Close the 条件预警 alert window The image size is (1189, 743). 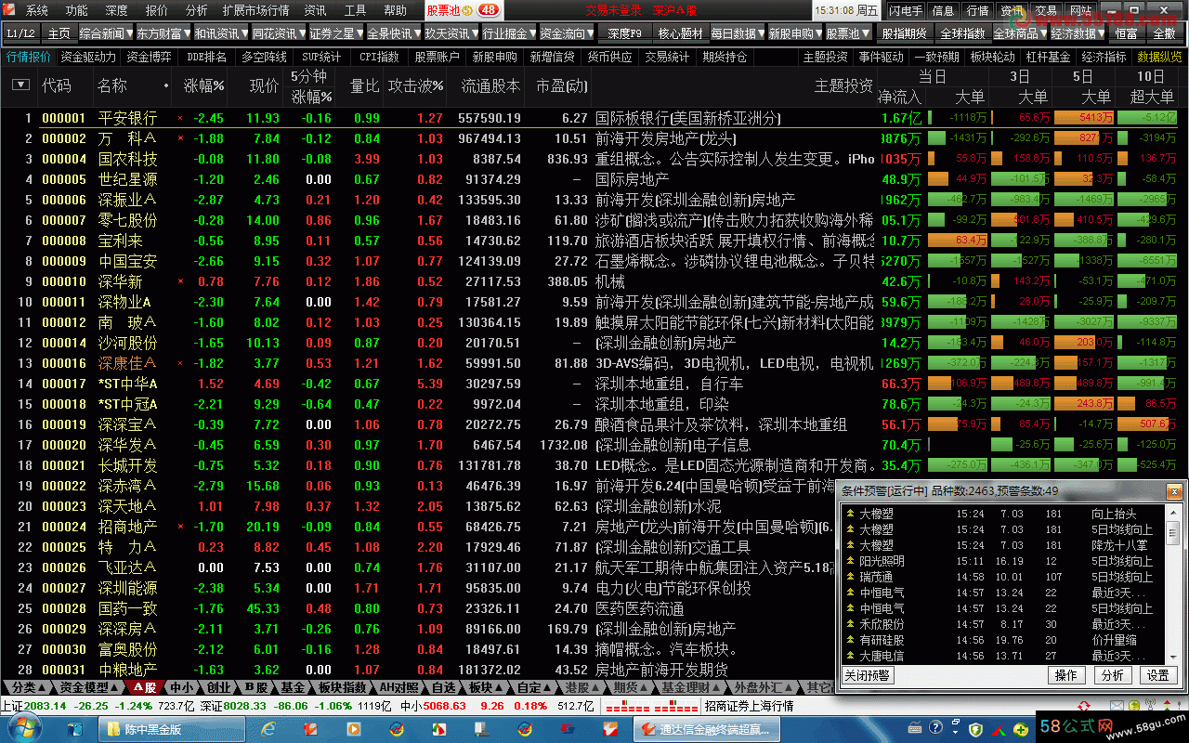point(1173,491)
